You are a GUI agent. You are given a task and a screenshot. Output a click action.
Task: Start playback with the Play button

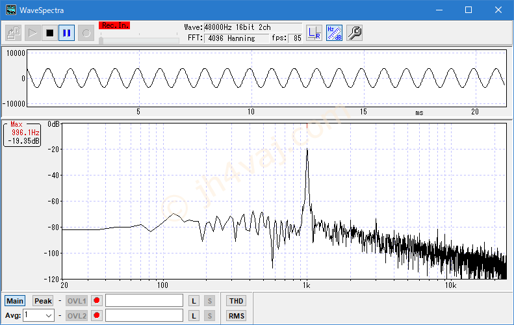32,32
